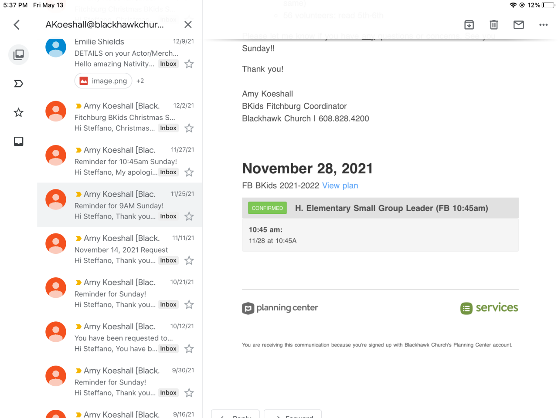Open the three-dot more options menu
This screenshot has width=558, height=418.
(543, 25)
